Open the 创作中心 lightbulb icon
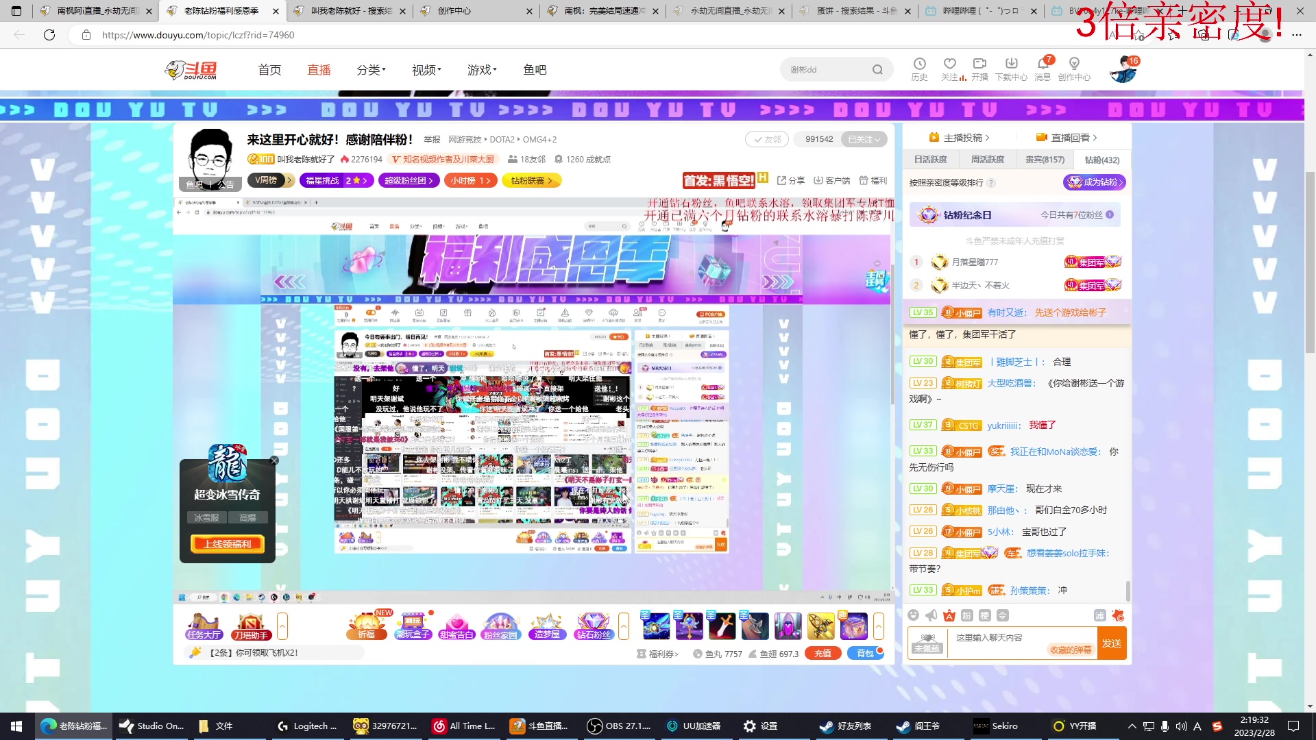1316x740 pixels. coord(1074,69)
